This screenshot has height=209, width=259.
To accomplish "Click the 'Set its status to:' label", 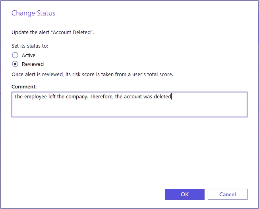I will point(30,46).
